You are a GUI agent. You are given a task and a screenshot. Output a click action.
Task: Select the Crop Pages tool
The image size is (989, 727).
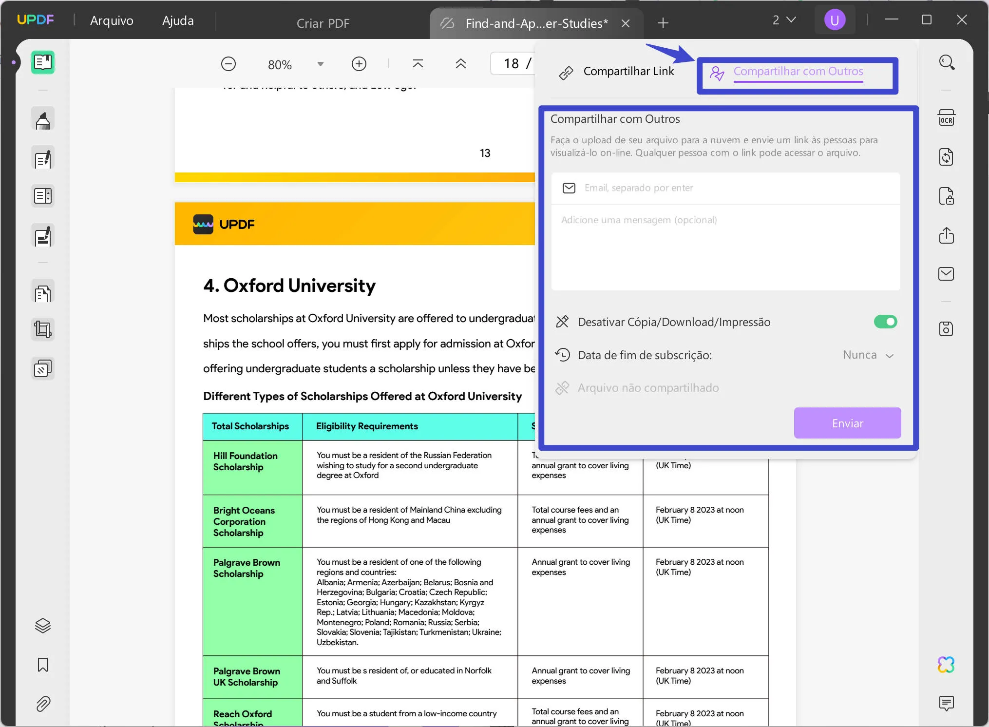(43, 330)
